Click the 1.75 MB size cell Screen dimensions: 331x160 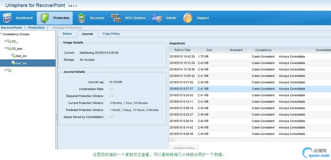(x=203, y=57)
